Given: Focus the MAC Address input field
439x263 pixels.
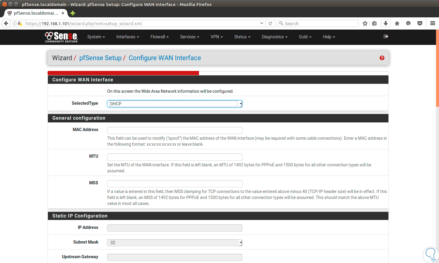Looking at the screenshot, I should [175, 130].
